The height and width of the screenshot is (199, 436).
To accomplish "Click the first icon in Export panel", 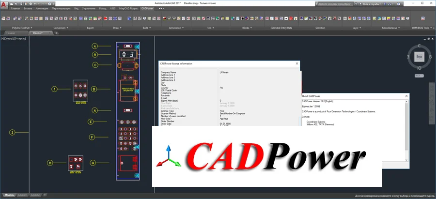I will point(80,18).
